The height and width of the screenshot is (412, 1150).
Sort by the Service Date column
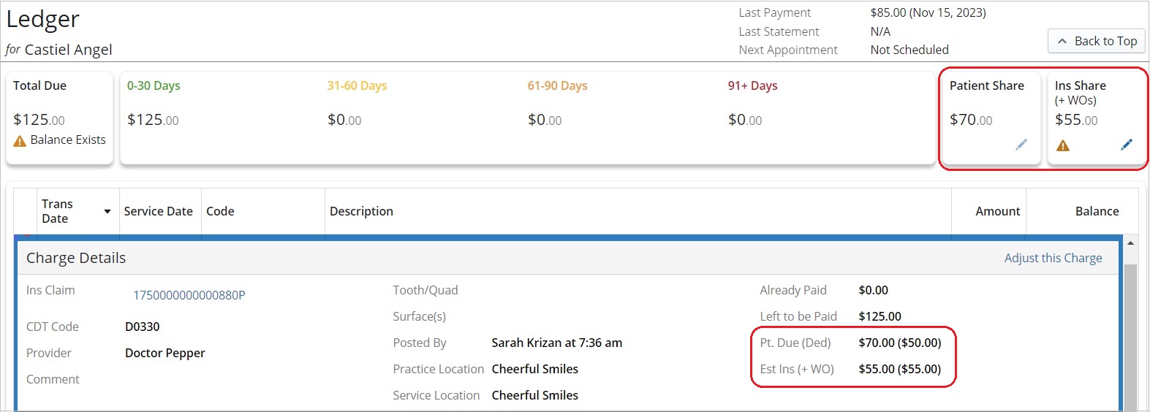pyautogui.click(x=159, y=211)
